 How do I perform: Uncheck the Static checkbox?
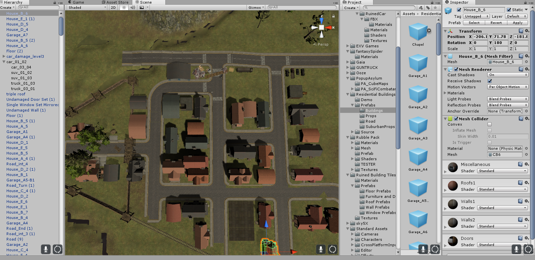[509, 10]
